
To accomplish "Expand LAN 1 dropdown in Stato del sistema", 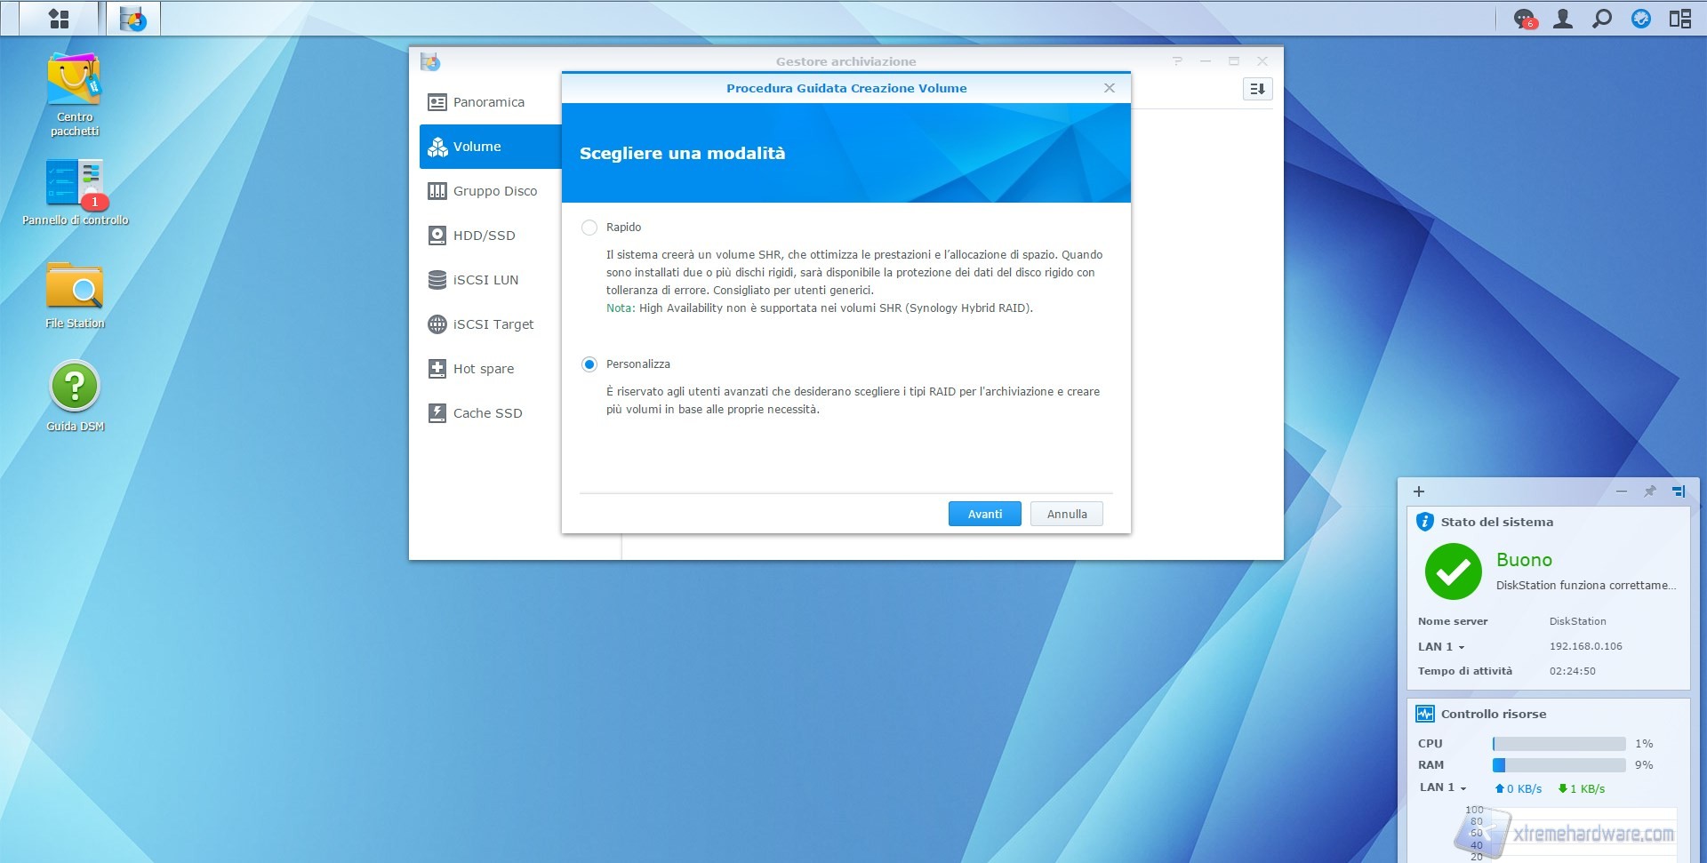I will (x=1461, y=647).
